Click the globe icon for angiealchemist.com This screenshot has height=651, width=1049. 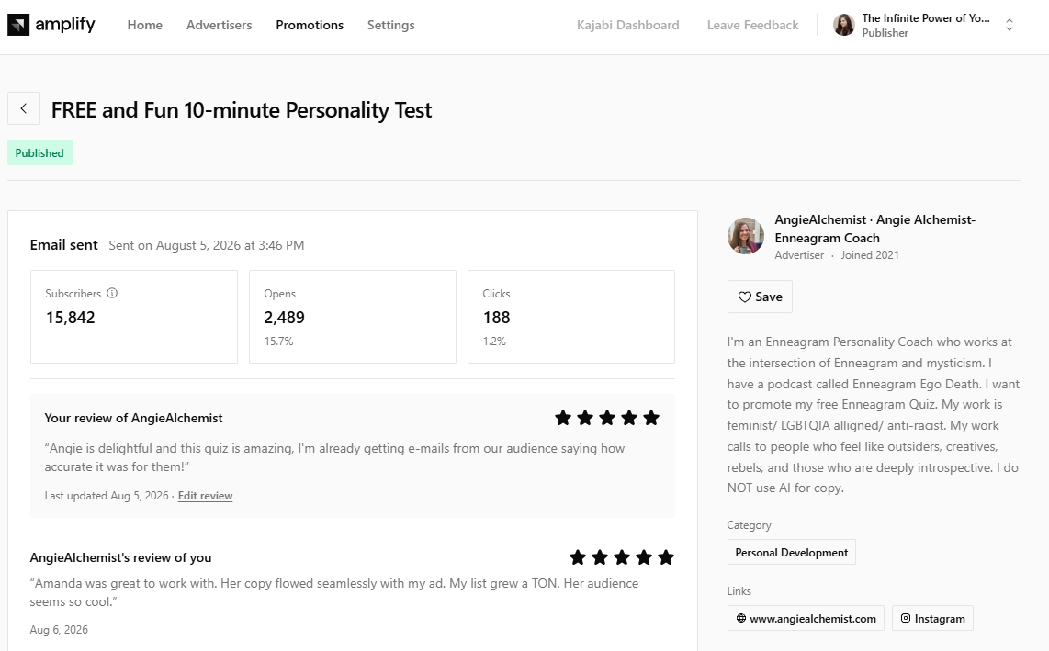(x=741, y=618)
